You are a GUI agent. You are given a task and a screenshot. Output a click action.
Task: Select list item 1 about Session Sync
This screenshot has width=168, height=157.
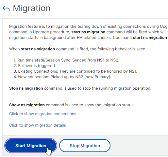[x=66, y=60]
